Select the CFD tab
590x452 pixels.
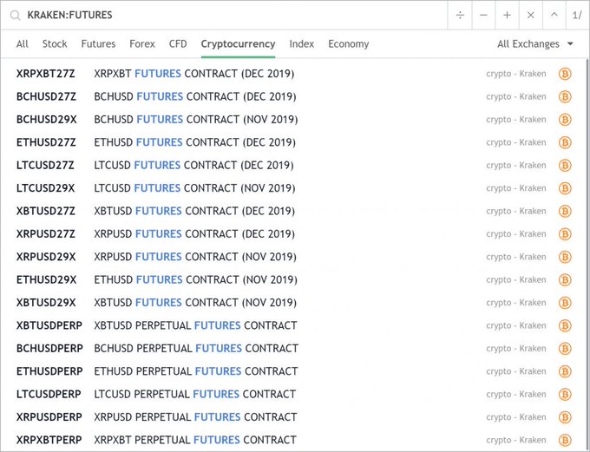click(178, 44)
